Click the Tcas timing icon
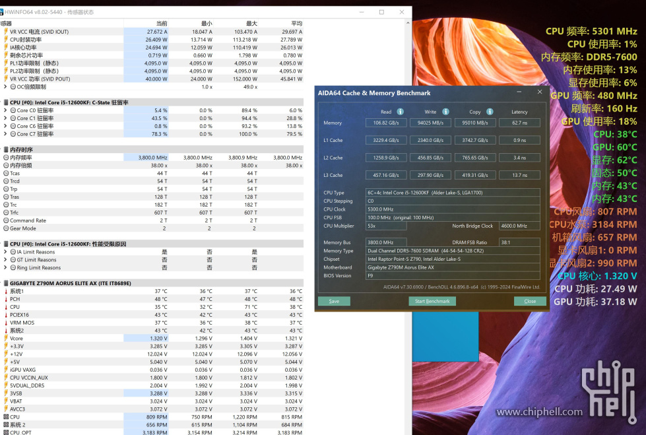This screenshot has height=435, width=646. tap(6, 173)
